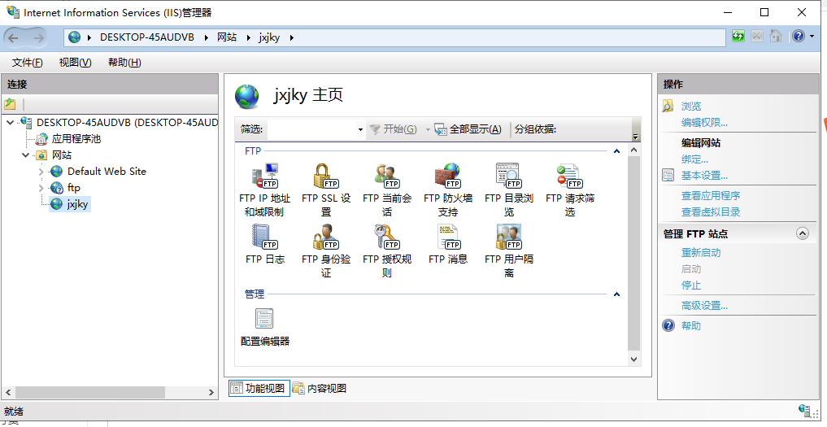This screenshot has width=827, height=427.
Task: Click 绑定... action link
Action: point(694,159)
